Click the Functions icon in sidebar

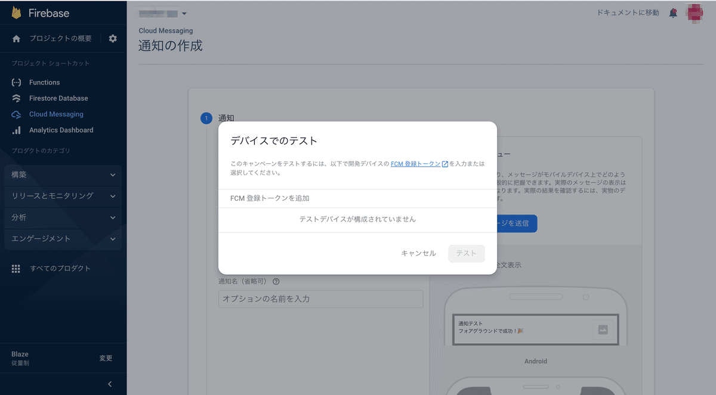(17, 82)
